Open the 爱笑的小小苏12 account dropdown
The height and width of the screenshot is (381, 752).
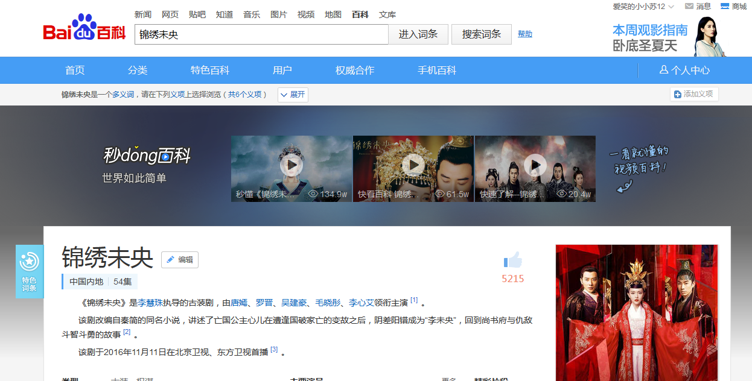pyautogui.click(x=643, y=7)
